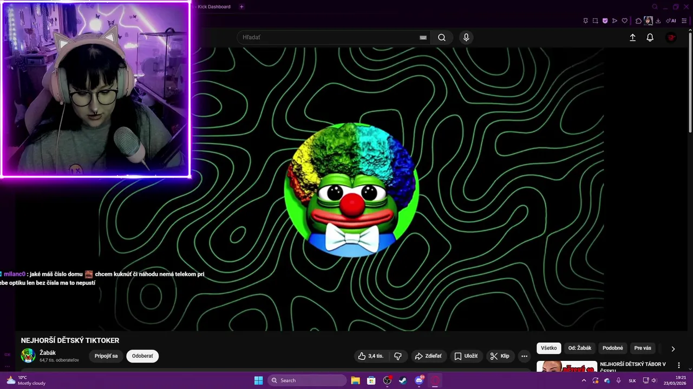The image size is (693, 389).
Task: Click the taskbar Search box
Action: 306,380
